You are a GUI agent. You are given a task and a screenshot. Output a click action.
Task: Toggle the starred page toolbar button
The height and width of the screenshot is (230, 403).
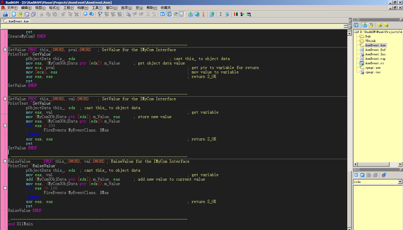(182, 14)
